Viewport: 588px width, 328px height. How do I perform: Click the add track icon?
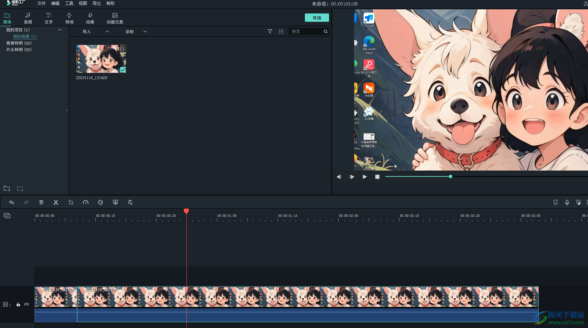7,216
